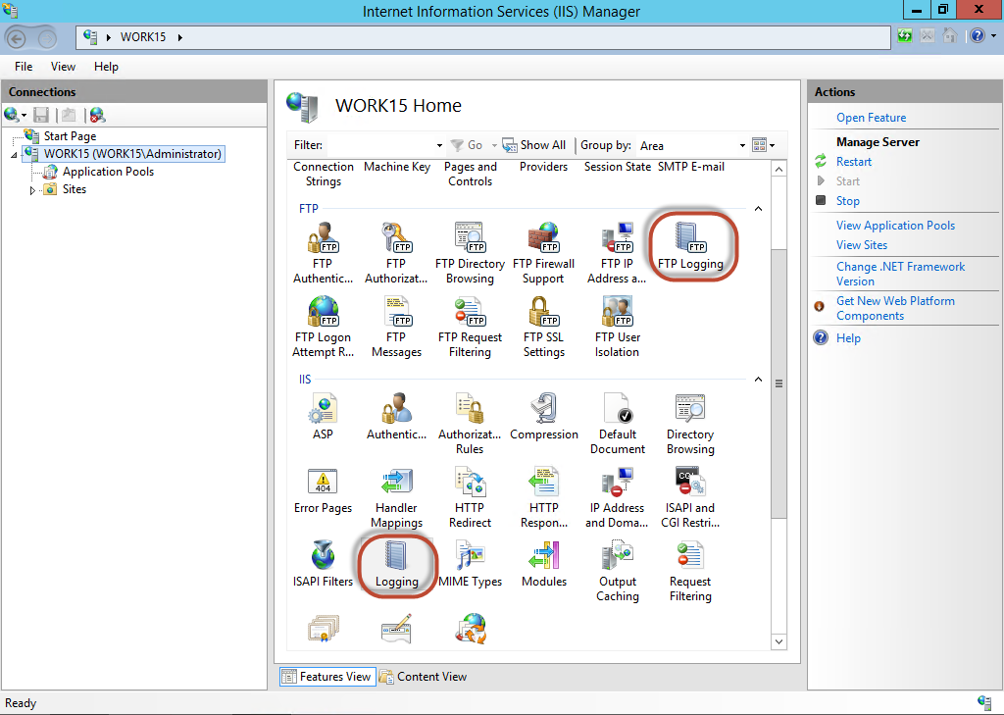The height and width of the screenshot is (715, 1004).
Task: Open the View menu
Action: pos(63,67)
